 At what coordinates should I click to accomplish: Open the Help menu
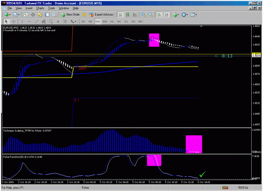(76, 8)
